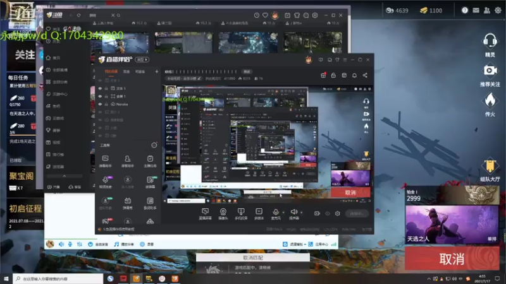Click the game mail envelope icon

476,10
